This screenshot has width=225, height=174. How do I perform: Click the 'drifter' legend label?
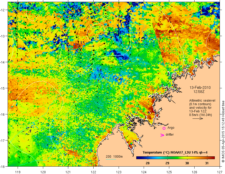(170, 135)
